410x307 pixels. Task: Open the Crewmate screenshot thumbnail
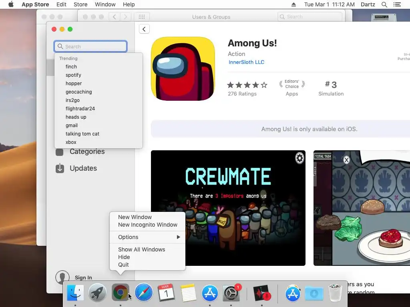pyautogui.click(x=228, y=208)
